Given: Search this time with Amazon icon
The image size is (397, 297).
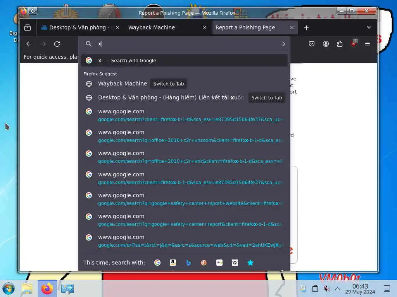Looking at the screenshot, I should pos(173,263).
